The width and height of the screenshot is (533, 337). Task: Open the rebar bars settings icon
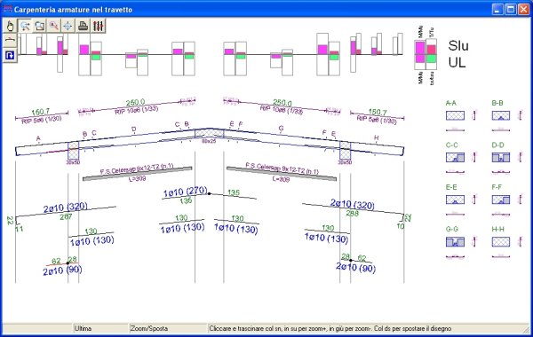(x=98, y=26)
